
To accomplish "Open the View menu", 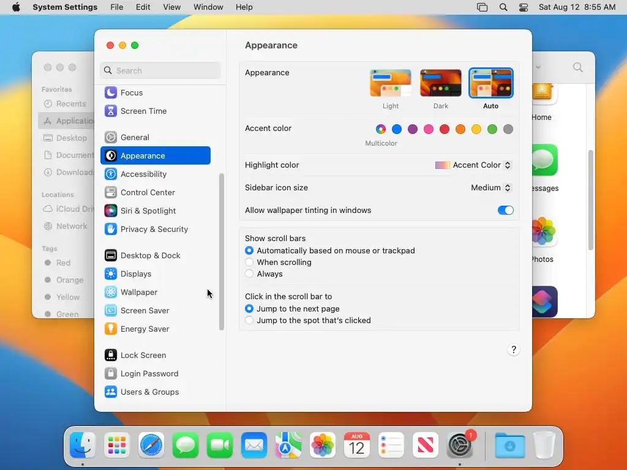I will tap(172, 7).
